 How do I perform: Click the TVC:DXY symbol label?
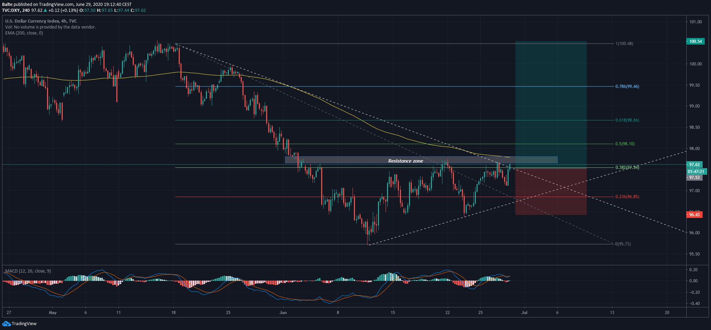point(11,10)
